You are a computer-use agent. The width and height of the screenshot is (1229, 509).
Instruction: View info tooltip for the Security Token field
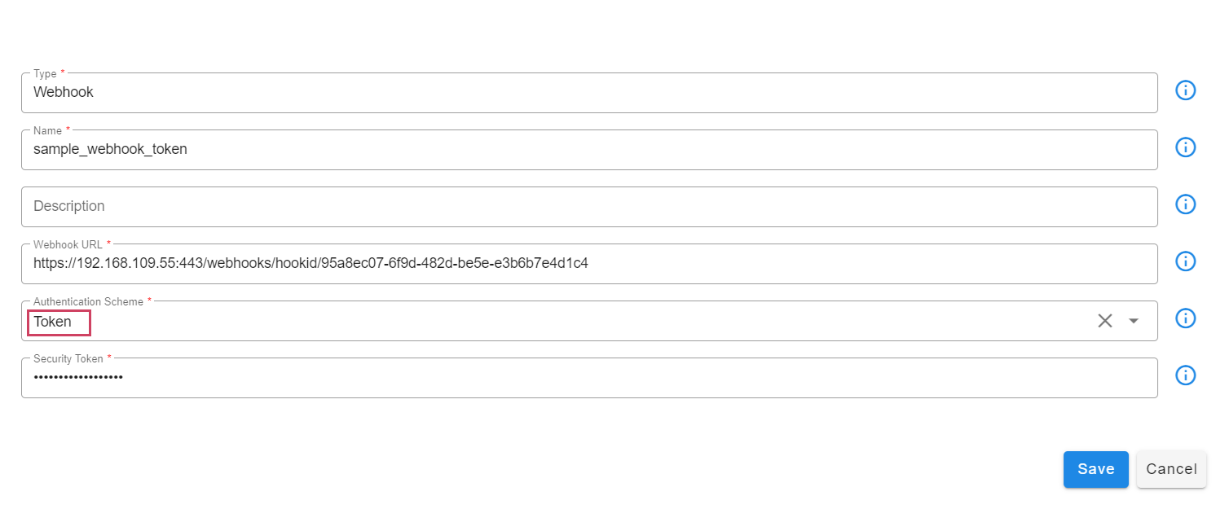coord(1185,375)
